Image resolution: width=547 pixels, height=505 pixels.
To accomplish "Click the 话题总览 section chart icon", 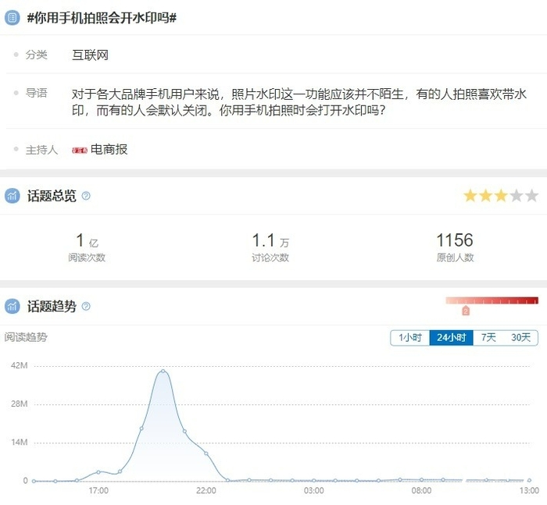I will [x=12, y=196].
